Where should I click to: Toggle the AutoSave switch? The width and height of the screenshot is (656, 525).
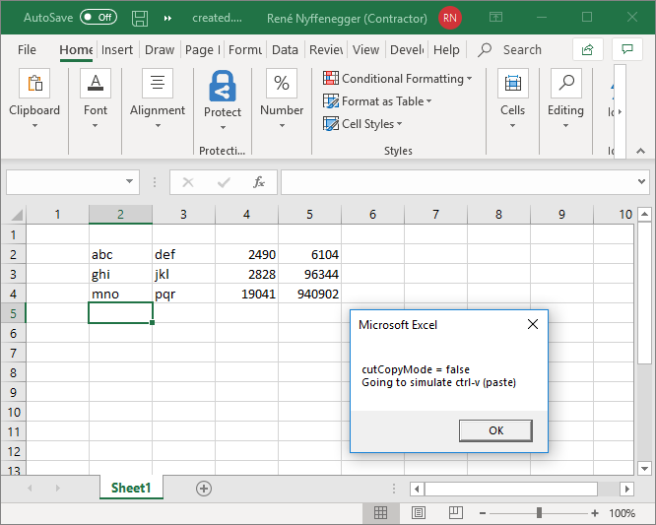[x=98, y=18]
